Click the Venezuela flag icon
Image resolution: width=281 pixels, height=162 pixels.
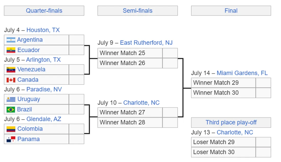11,70
